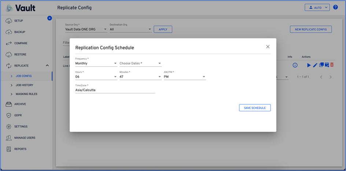
Task: Expand the Choose Dates dropdown
Action: click(x=140, y=64)
